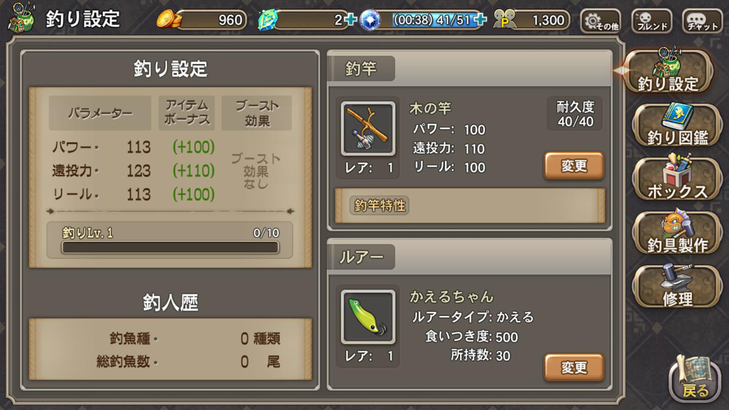Viewport: 729px width, 410px height.
Task: Expand the 釣竿特性 rod traits section
Action: (470, 206)
